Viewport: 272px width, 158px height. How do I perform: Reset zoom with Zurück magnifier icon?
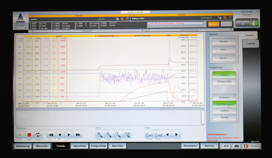(x=127, y=136)
